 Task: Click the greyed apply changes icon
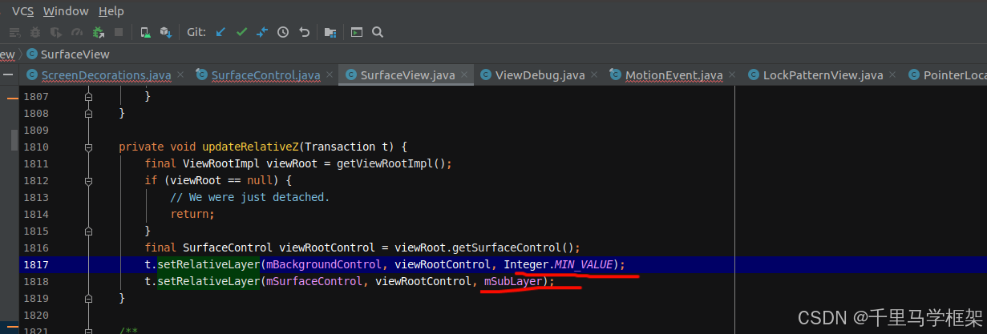(14, 32)
